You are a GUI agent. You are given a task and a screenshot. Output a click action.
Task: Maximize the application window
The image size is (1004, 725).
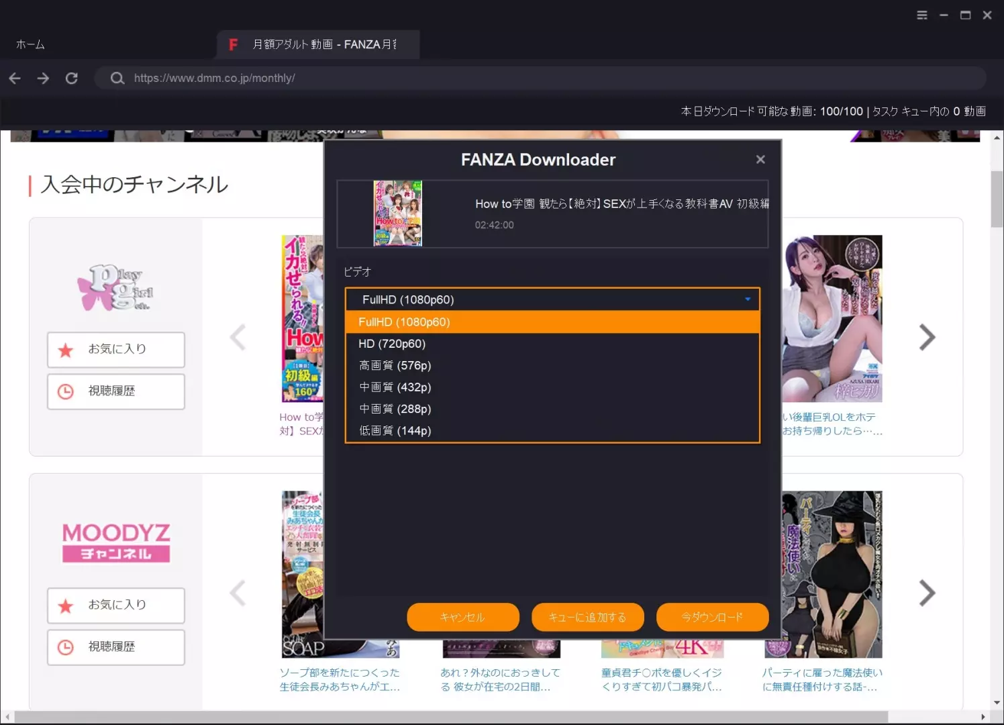pyautogui.click(x=965, y=15)
